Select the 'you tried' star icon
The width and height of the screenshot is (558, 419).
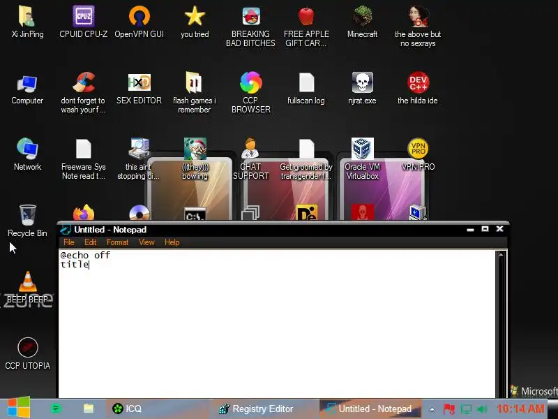point(195,16)
